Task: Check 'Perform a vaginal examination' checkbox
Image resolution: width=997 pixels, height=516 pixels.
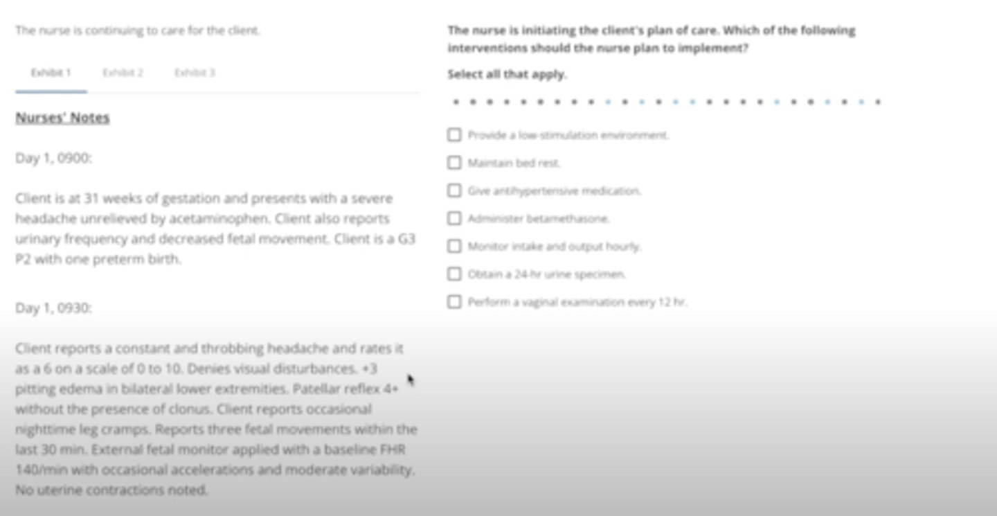Action: (454, 302)
